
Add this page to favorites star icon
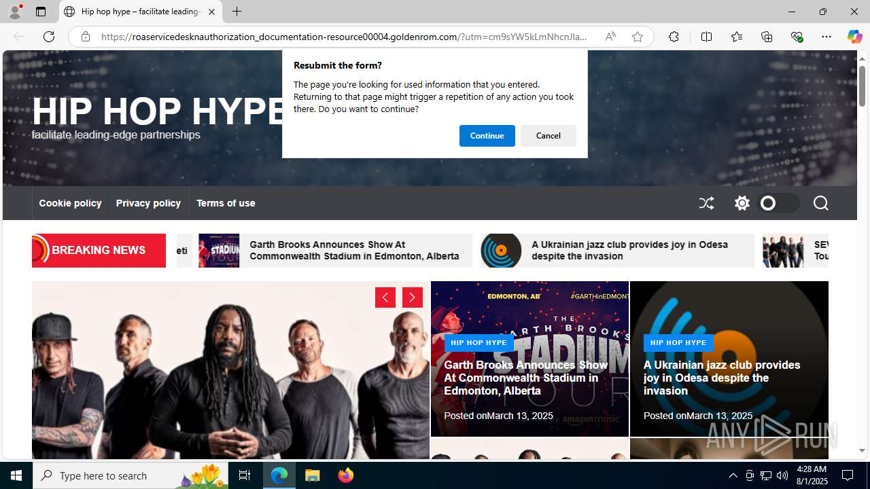pyautogui.click(x=637, y=37)
